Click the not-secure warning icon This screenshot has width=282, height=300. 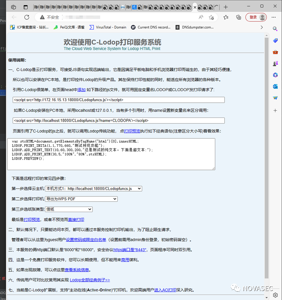click(42, 17)
